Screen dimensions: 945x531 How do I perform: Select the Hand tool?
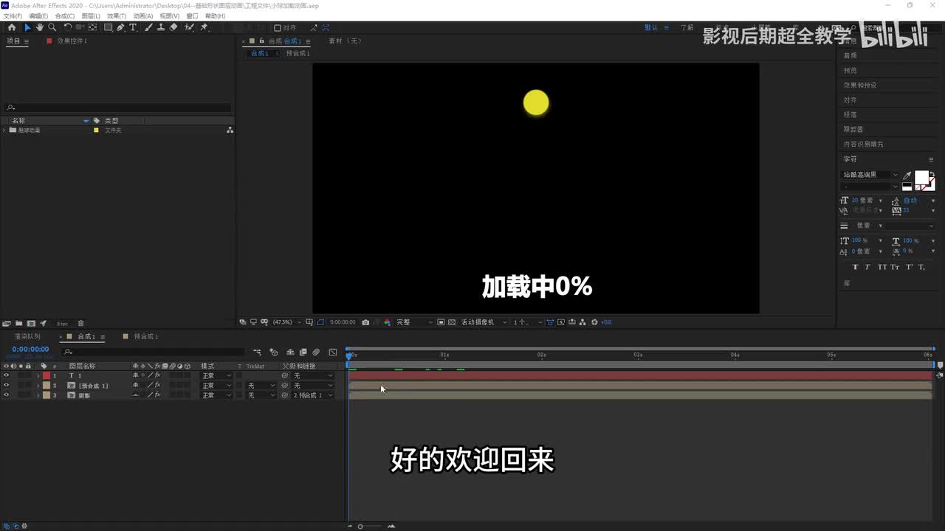39,27
